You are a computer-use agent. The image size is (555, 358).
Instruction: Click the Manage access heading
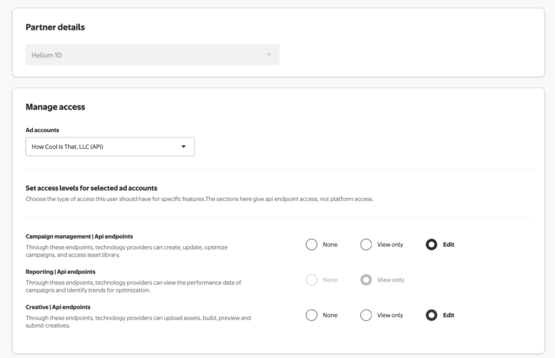point(56,107)
